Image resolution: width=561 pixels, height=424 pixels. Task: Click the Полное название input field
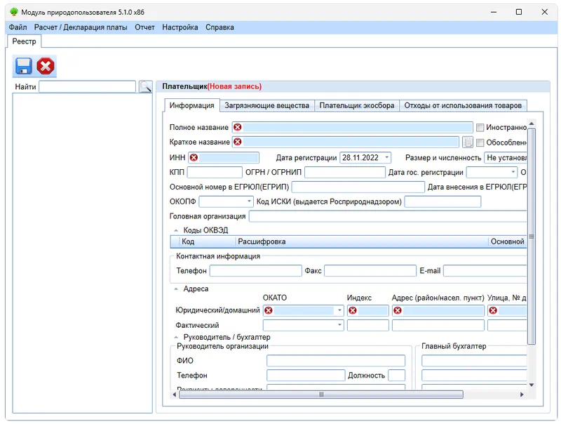(353, 127)
